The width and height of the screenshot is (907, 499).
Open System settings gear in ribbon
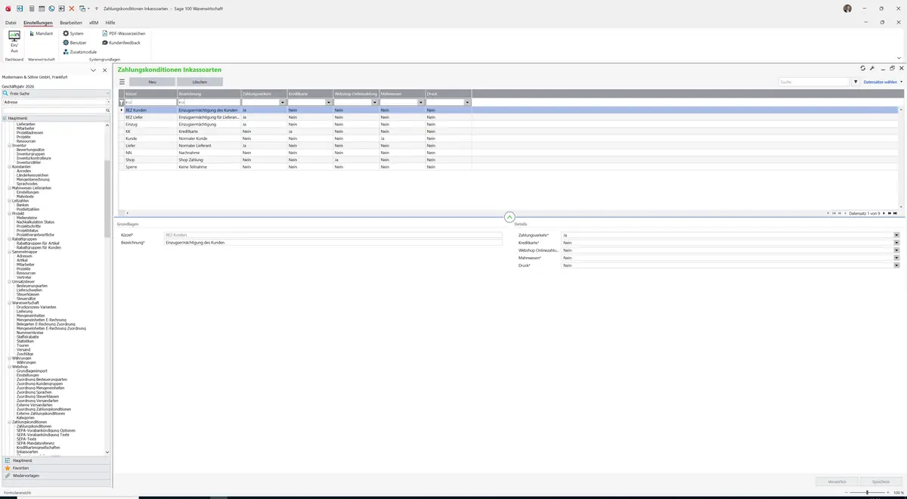pos(73,33)
